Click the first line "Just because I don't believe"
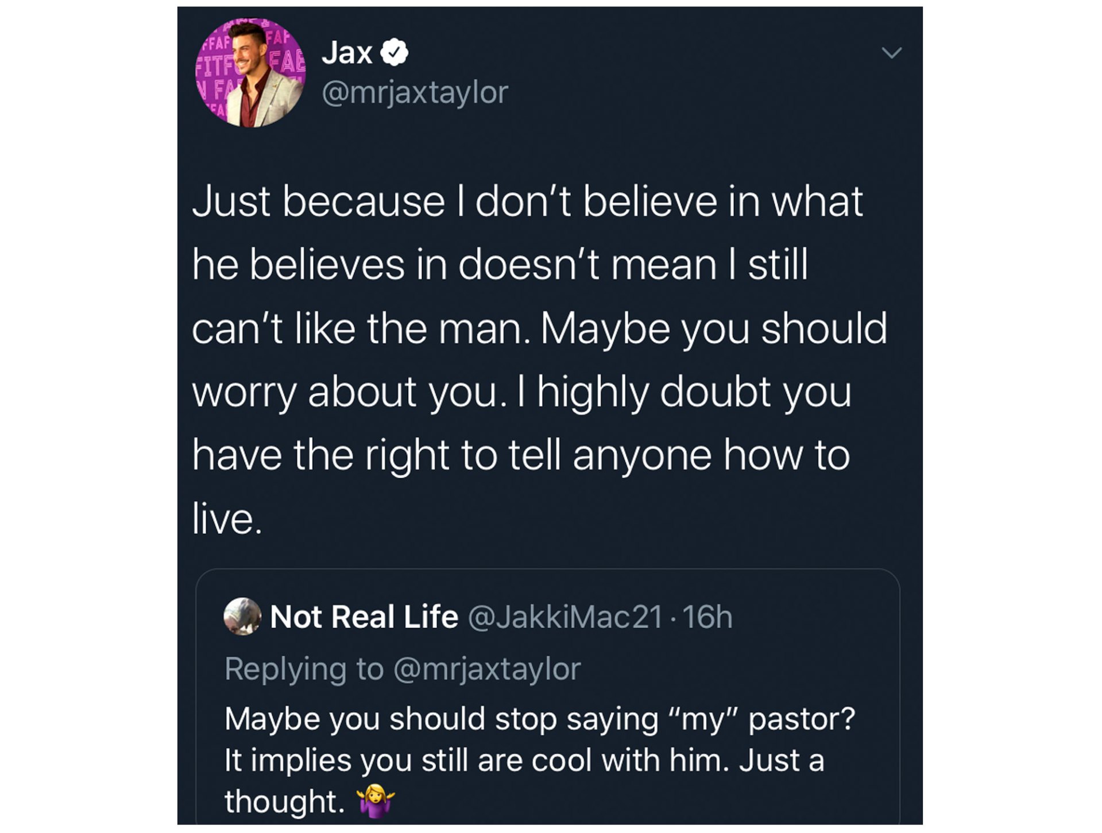The height and width of the screenshot is (833, 1102). [527, 202]
